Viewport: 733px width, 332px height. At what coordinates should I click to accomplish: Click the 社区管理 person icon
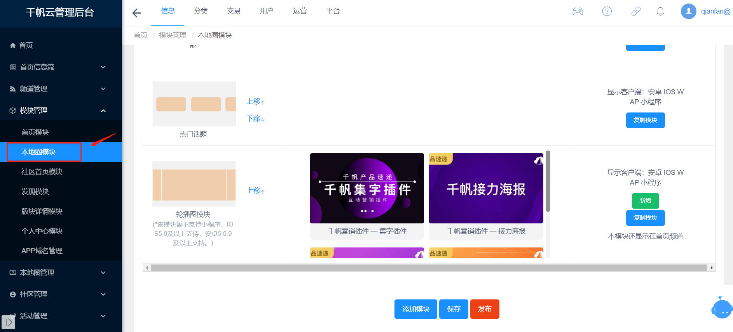point(13,294)
